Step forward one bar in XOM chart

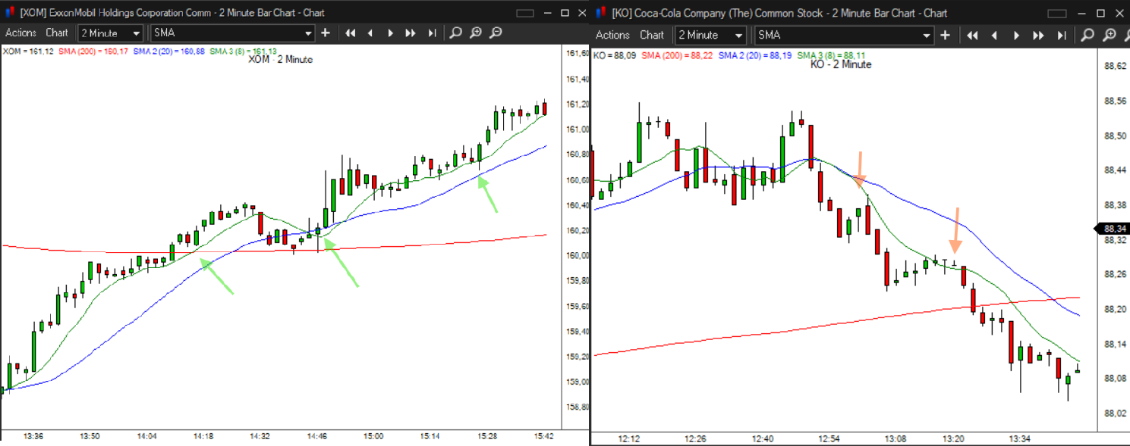(x=390, y=33)
